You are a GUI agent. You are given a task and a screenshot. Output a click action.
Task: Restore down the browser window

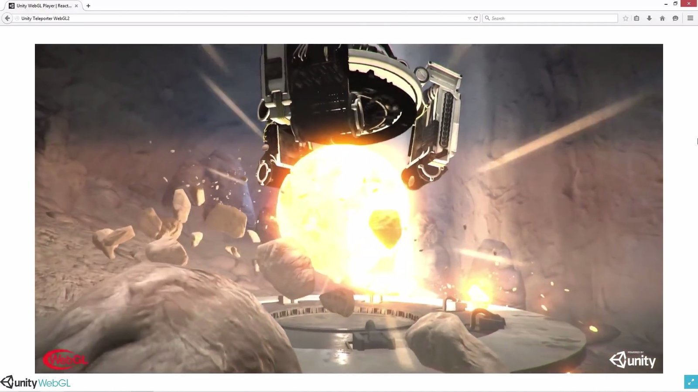pyautogui.click(x=675, y=3)
